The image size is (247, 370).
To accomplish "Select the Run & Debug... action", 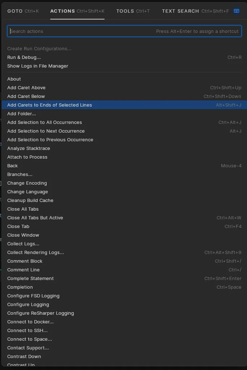I will [x=24, y=57].
